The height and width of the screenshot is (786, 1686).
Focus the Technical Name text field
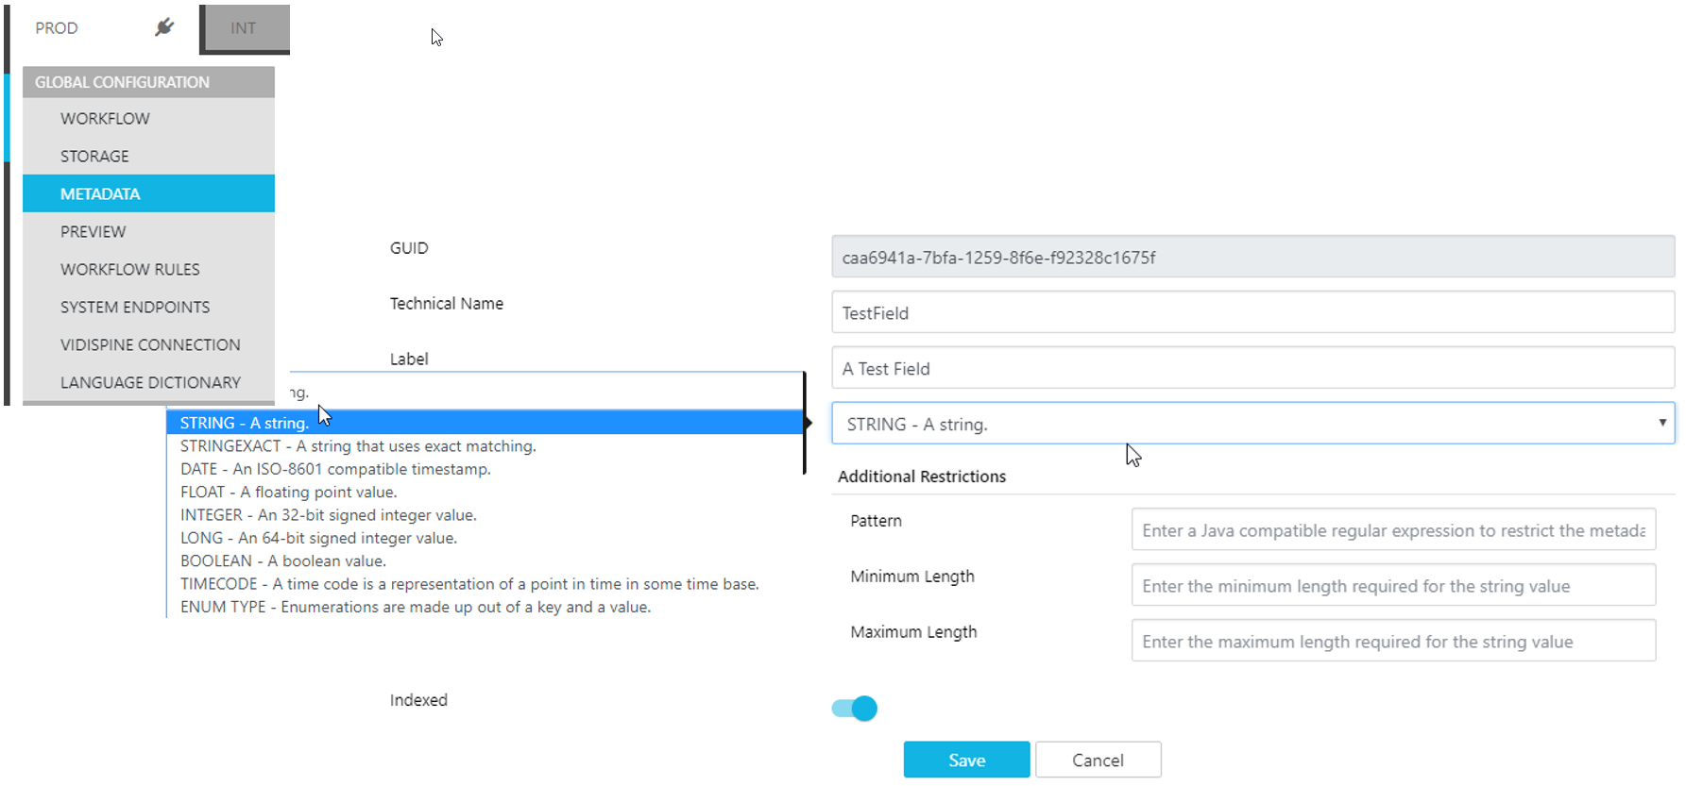1252,313
